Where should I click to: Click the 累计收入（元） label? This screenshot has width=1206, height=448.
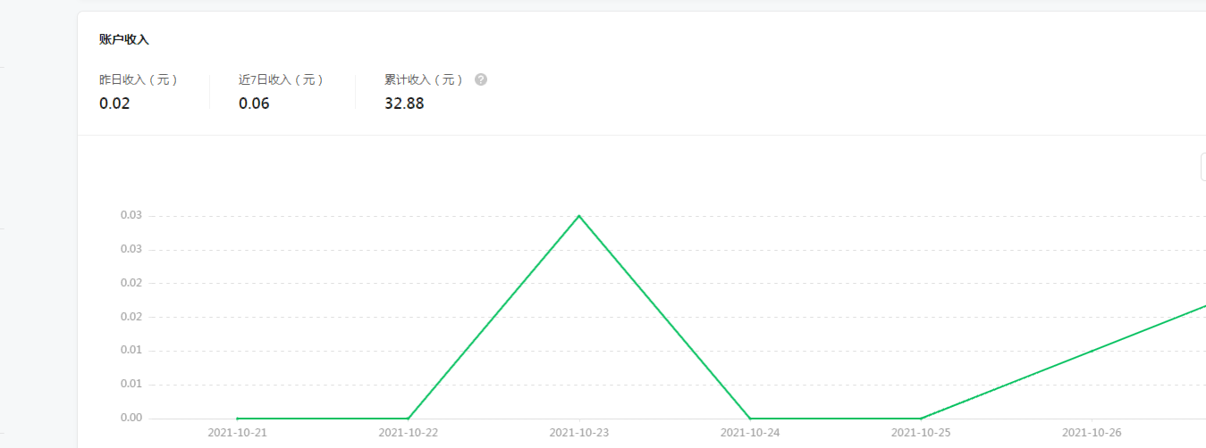click(x=424, y=79)
